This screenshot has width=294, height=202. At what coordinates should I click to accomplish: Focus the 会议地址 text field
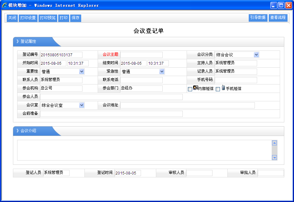click(x=187, y=105)
